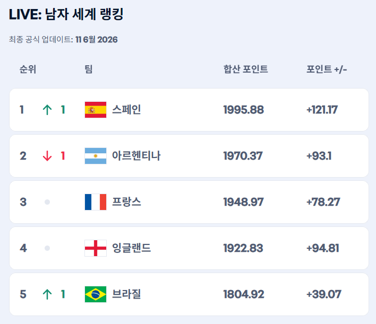Viewport: 376px width, 324px height.
Task: Click the red down arrow beside Argentina
Action: [47, 156]
